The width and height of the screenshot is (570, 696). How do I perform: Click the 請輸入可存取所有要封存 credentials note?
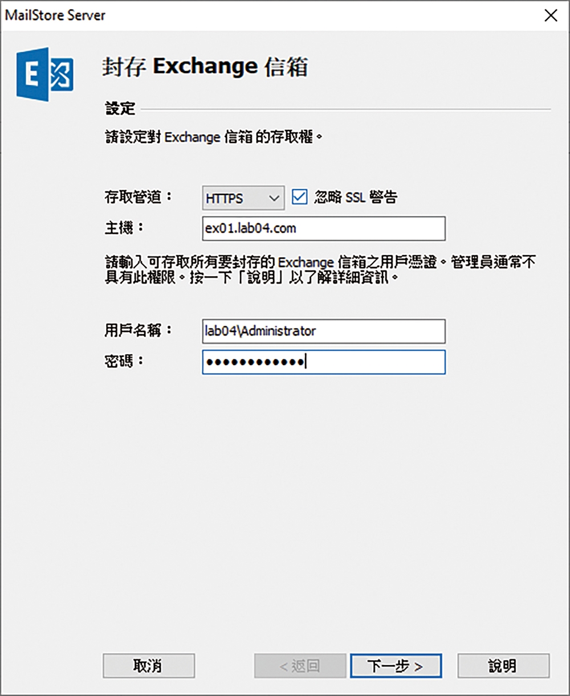[x=321, y=271]
